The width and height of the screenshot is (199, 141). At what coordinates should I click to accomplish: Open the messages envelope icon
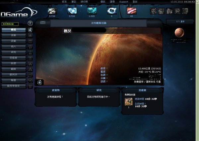click(x=43, y=22)
